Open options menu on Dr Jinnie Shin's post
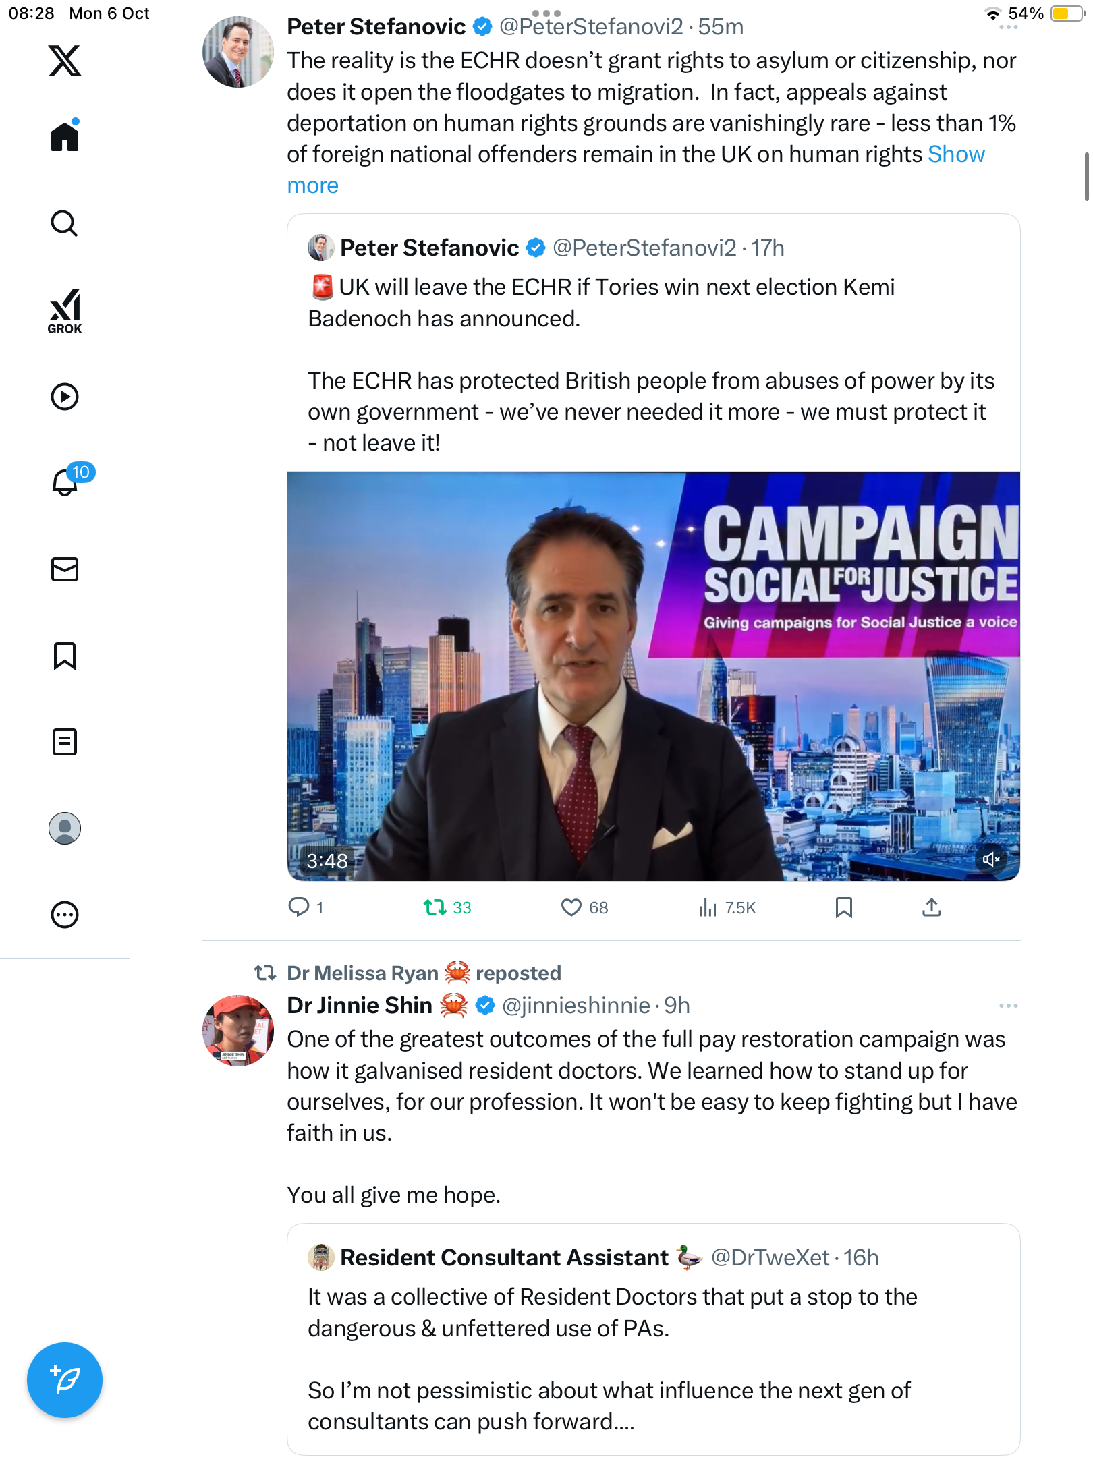1093x1457 pixels. tap(1008, 1006)
